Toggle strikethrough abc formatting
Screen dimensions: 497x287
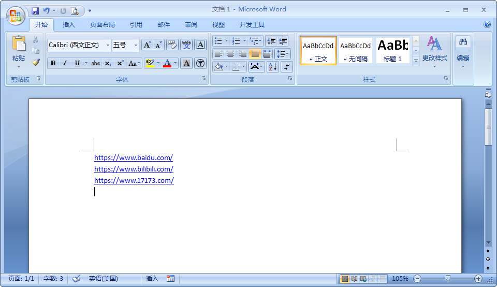[95, 63]
